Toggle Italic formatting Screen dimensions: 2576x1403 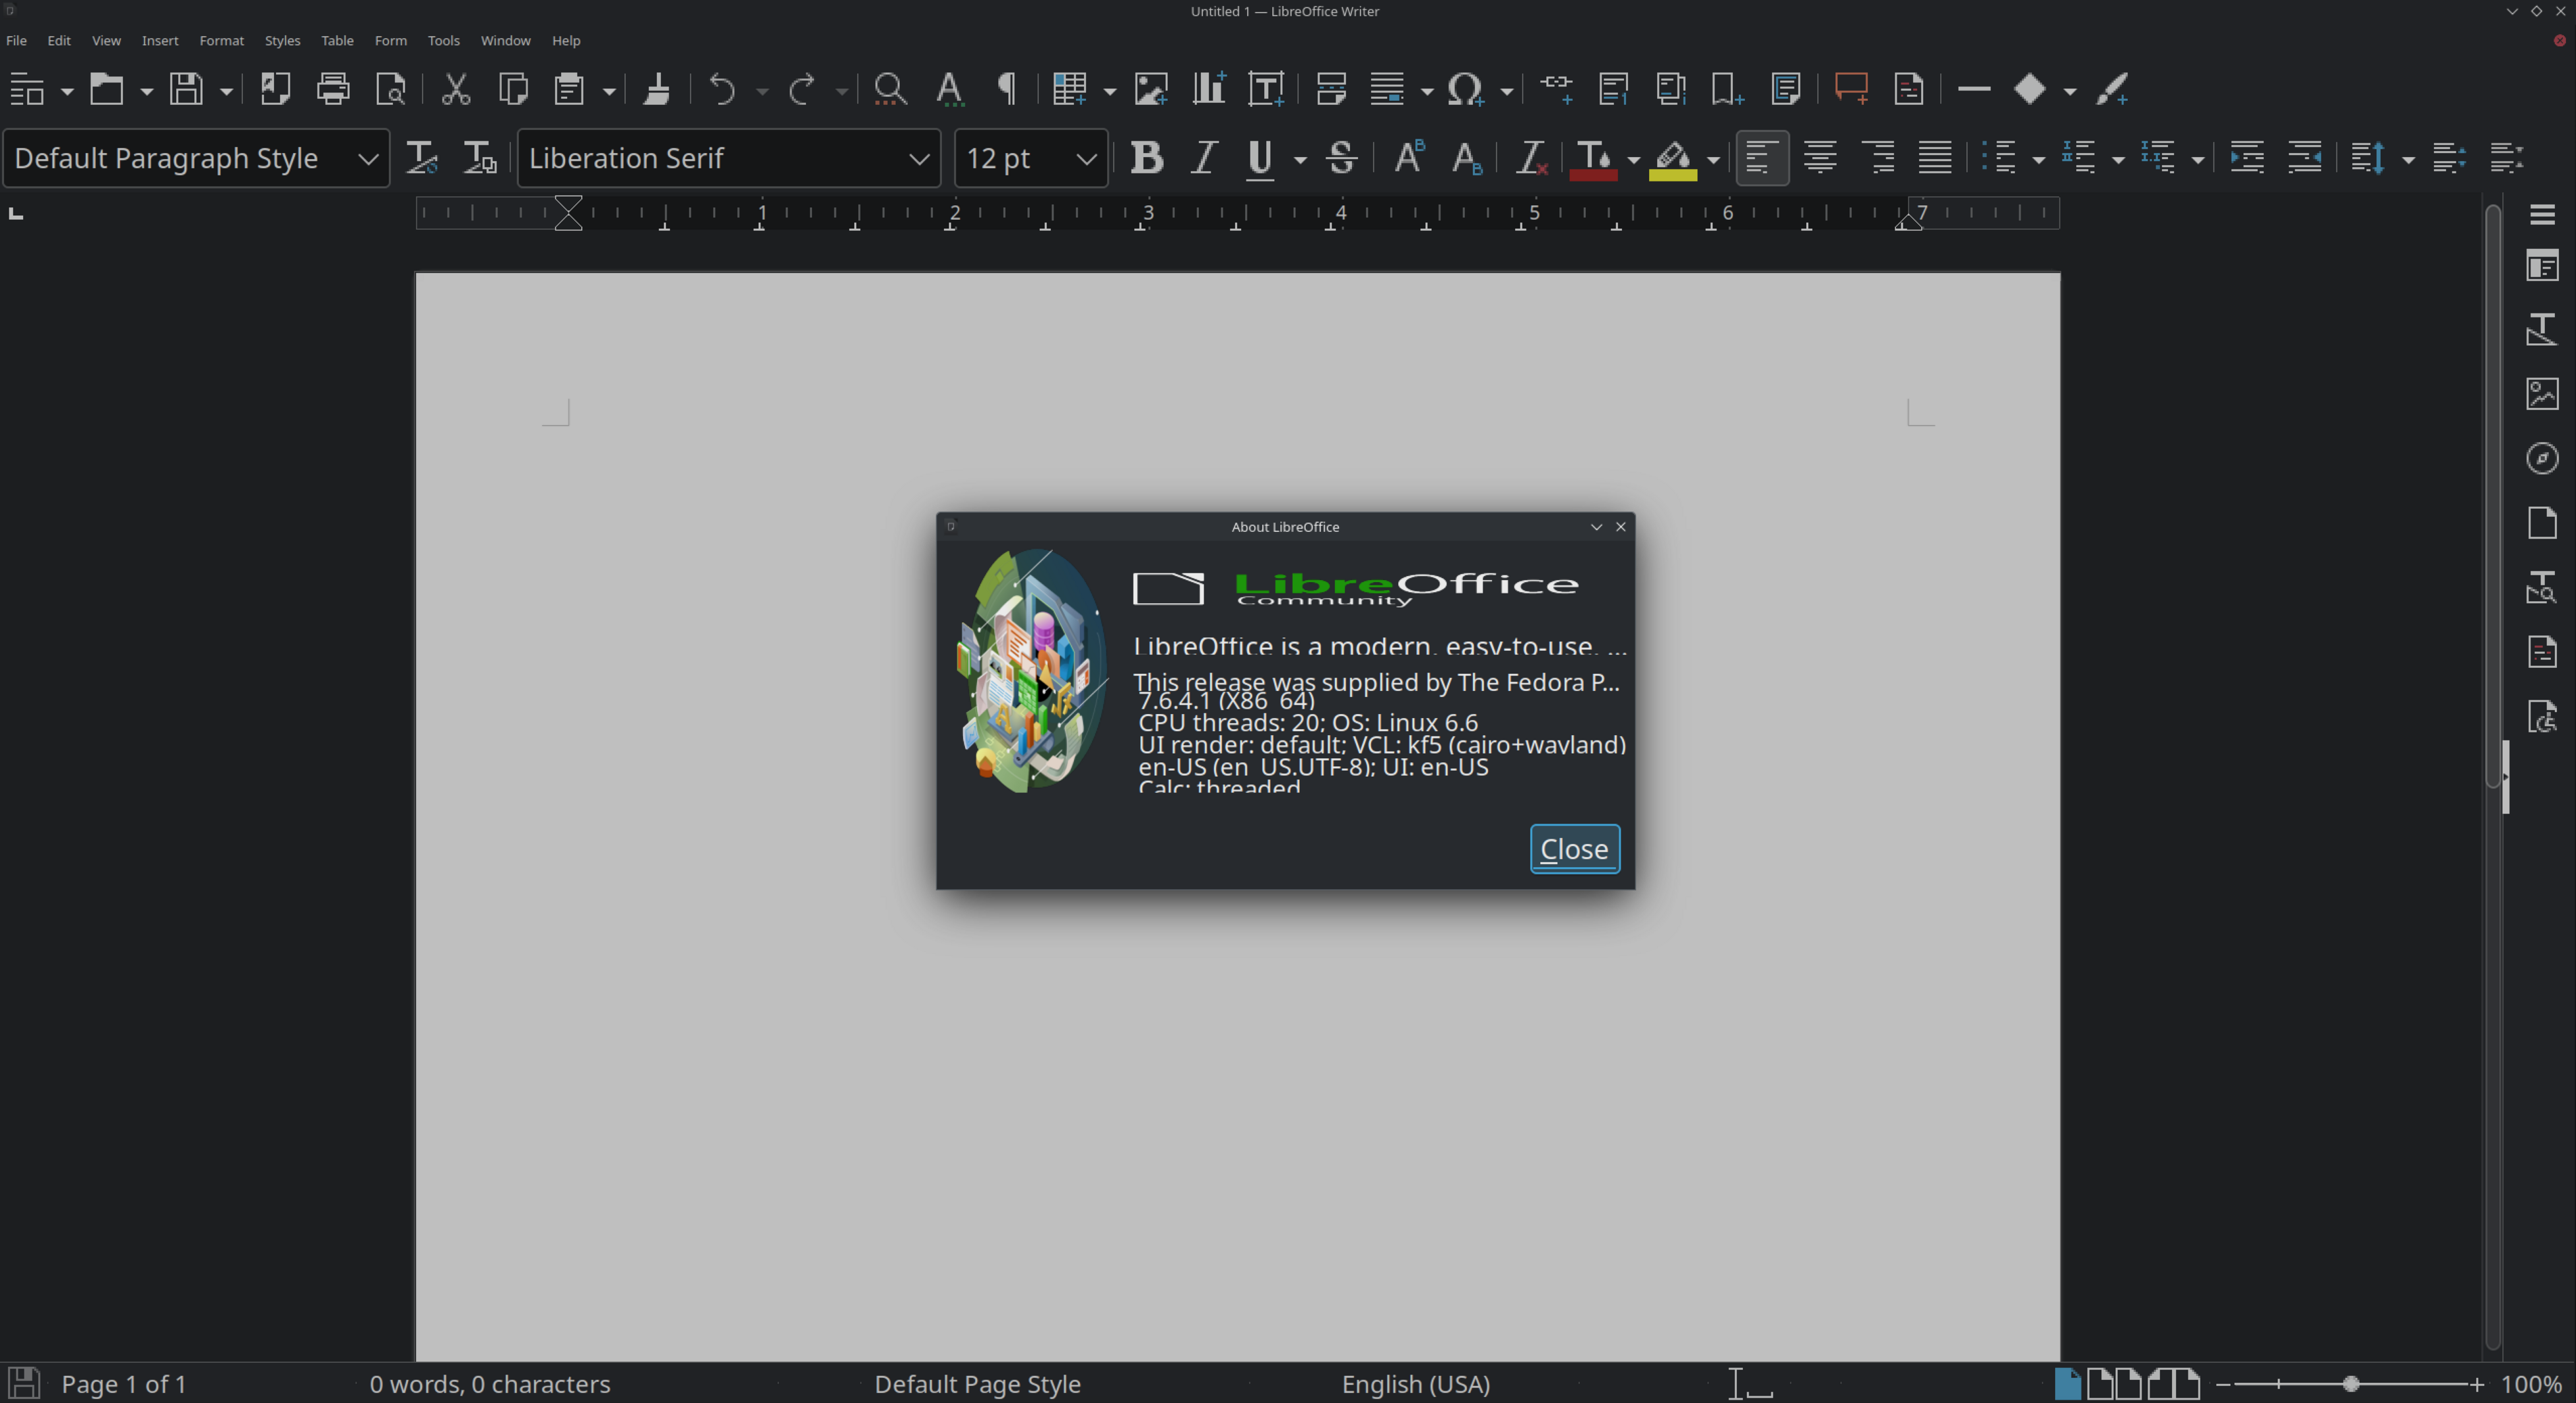pos(1204,158)
